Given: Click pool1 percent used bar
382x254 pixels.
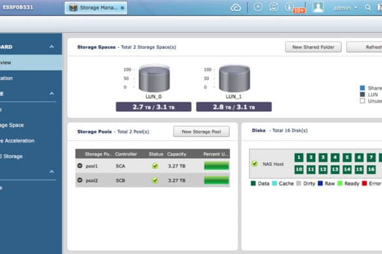Looking at the screenshot, I should [216, 166].
